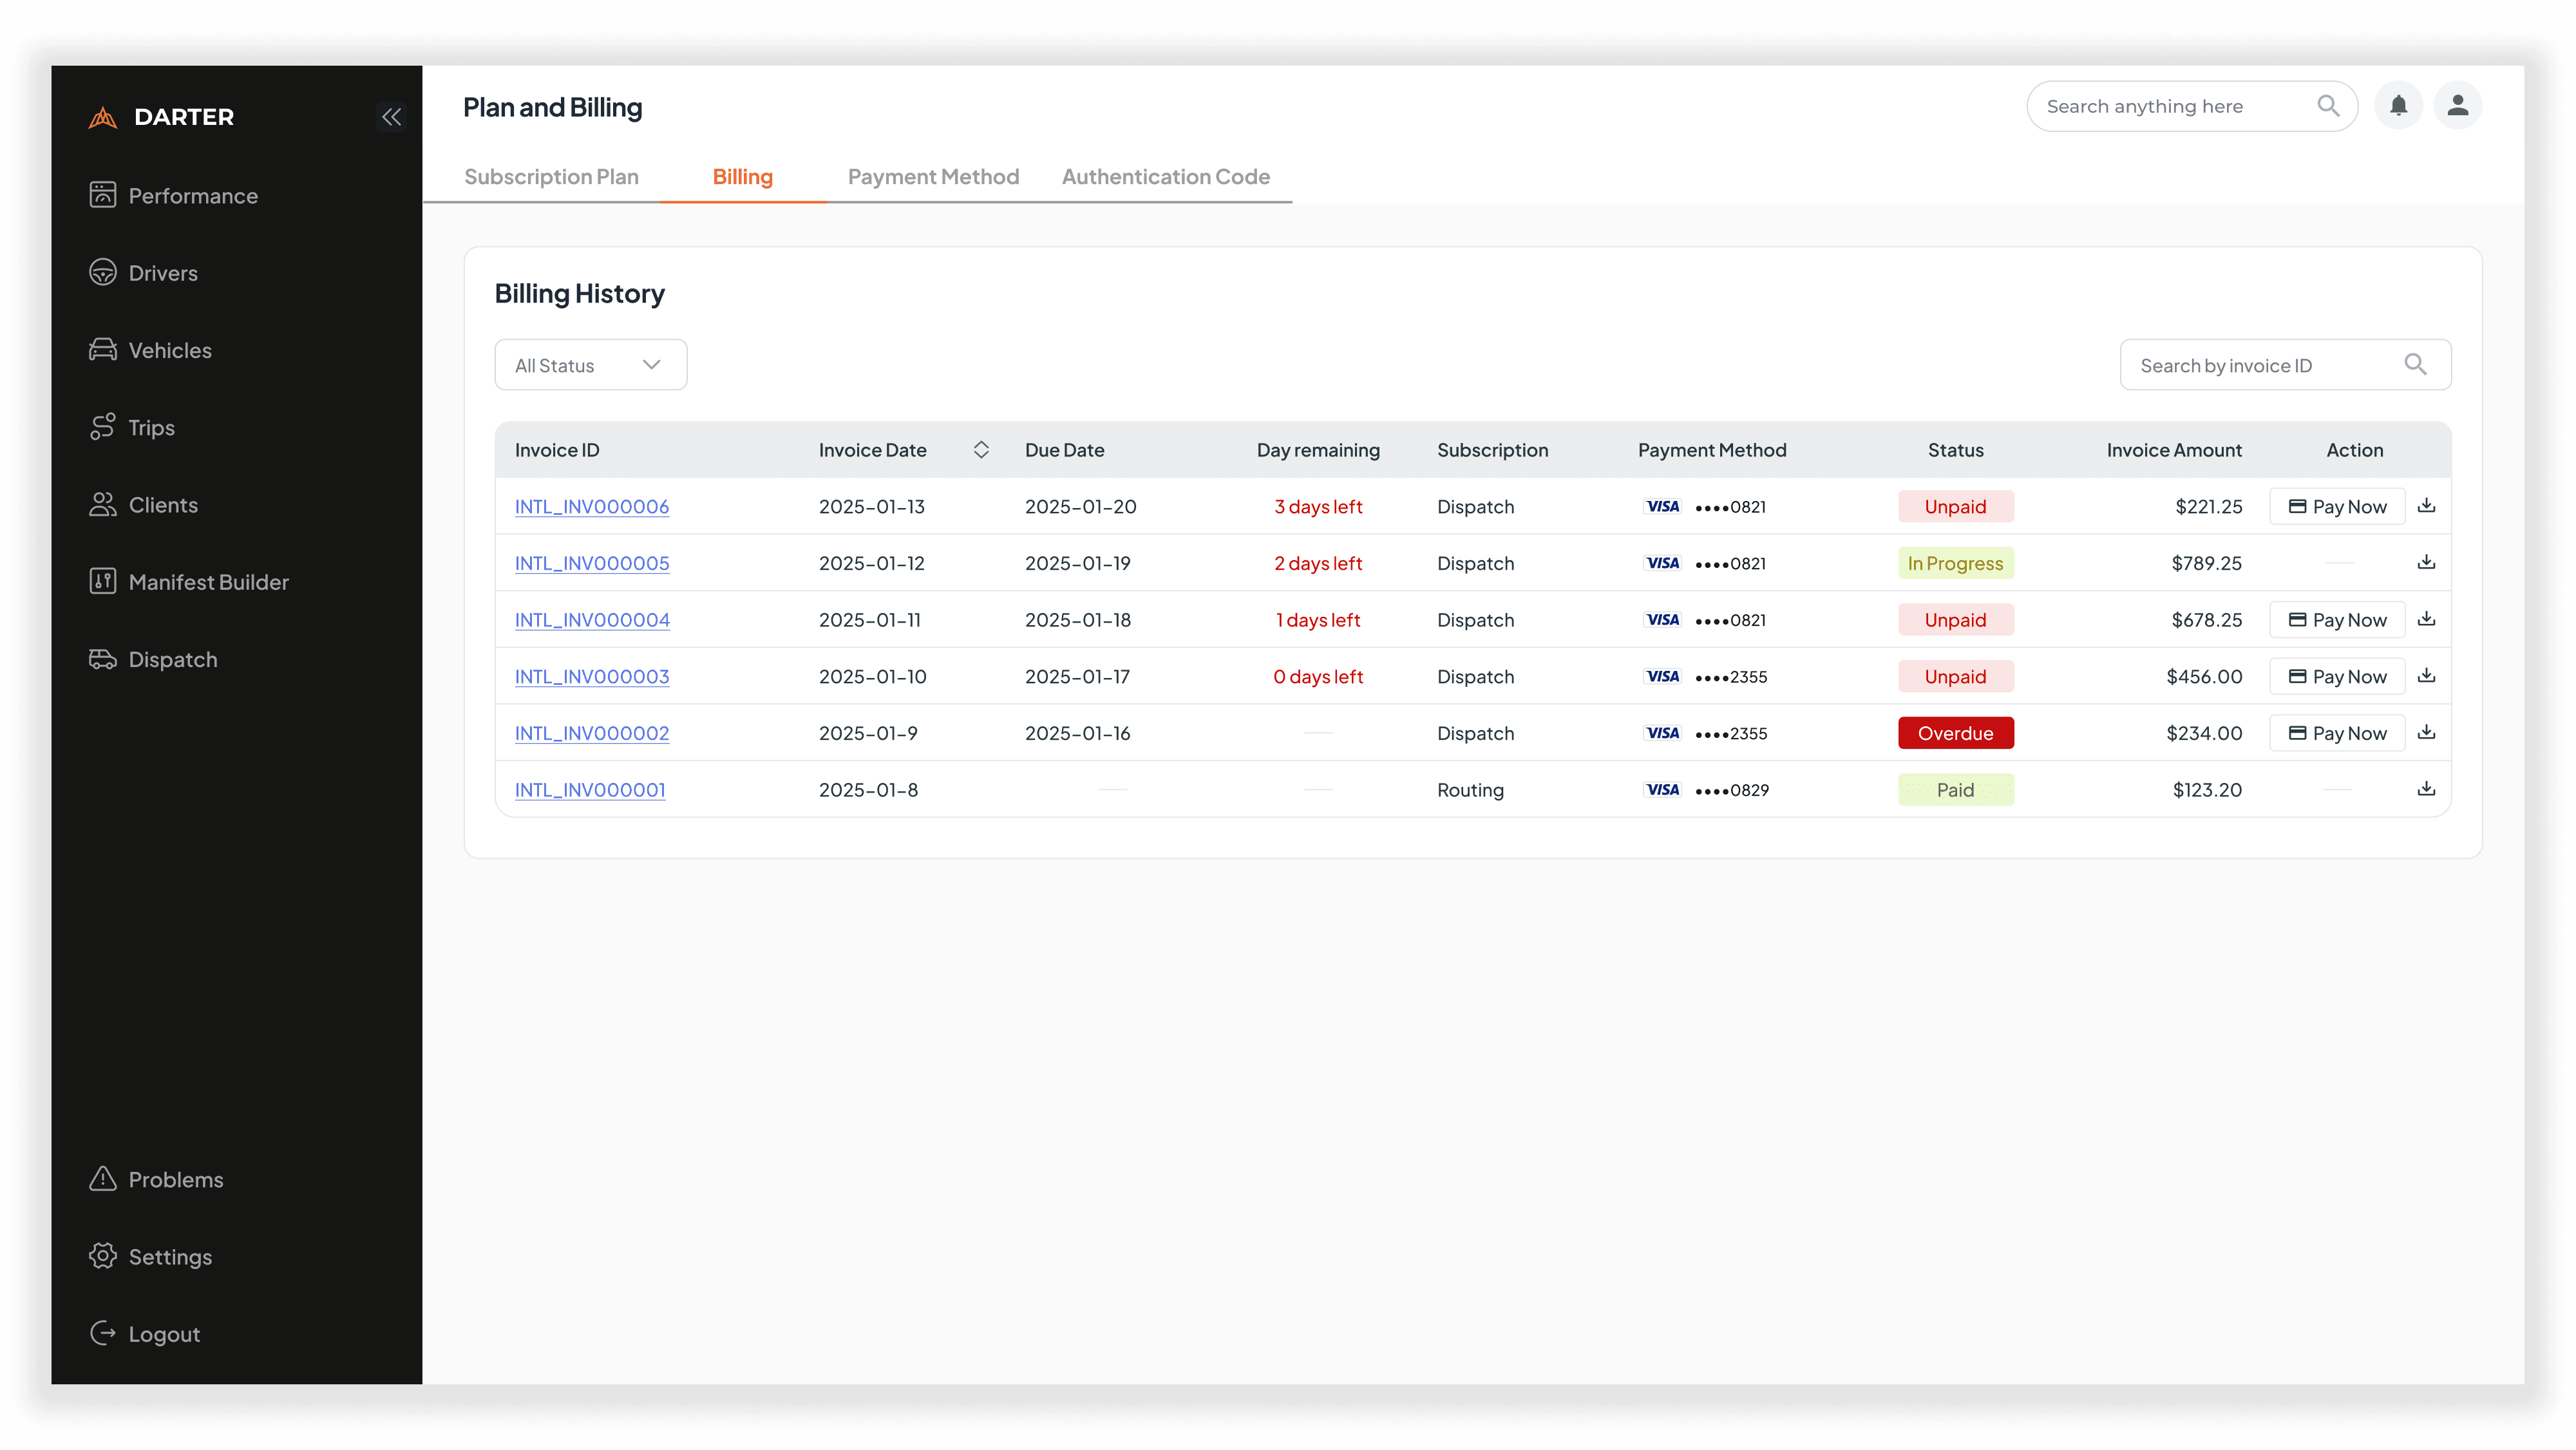Expand the All Status dropdown

590,365
